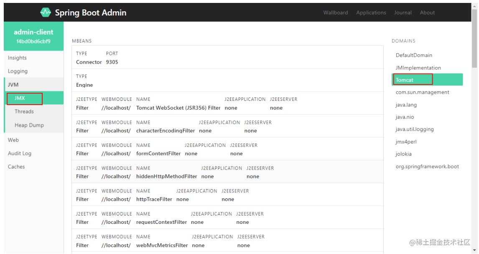
Task: Expand the webMvcMetricsFilter MBean
Action: click(x=227, y=241)
